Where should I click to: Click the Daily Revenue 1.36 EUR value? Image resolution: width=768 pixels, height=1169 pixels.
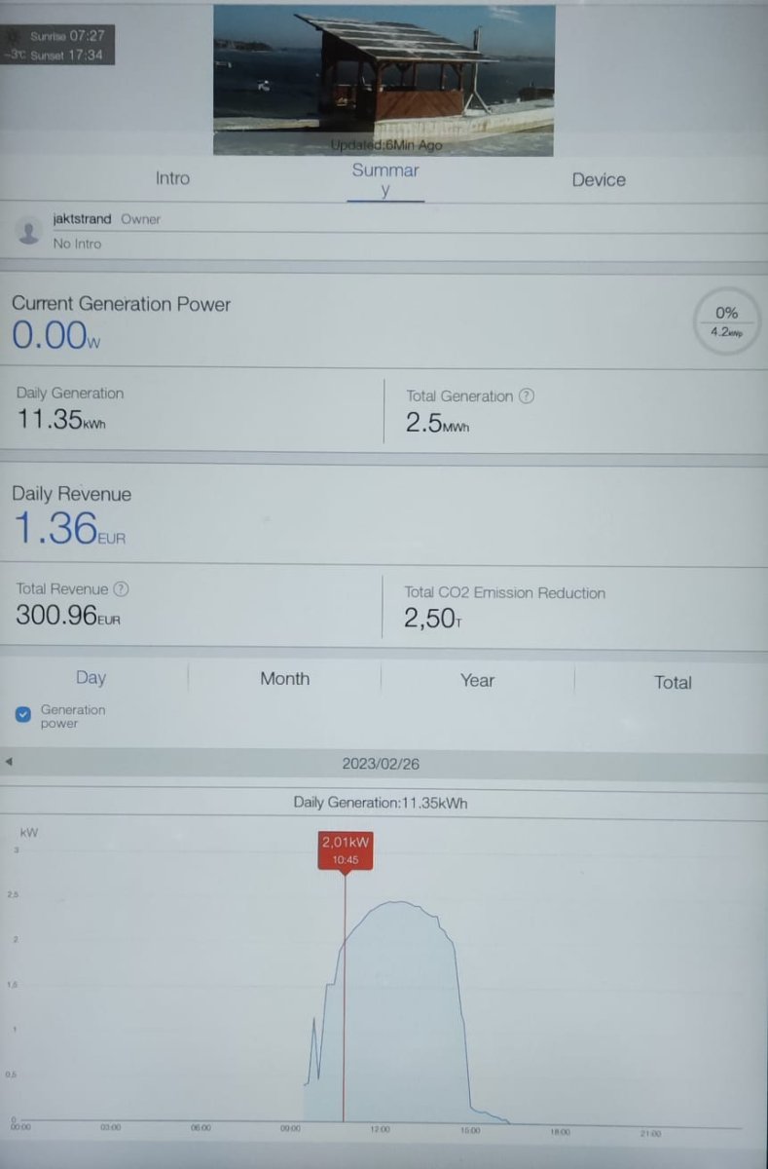coord(69,529)
